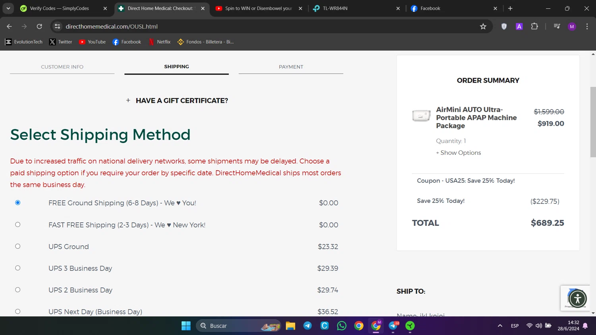Viewport: 596px width, 335px height.
Task: Open Google Chrome from the taskbar
Action: pyautogui.click(x=359, y=326)
